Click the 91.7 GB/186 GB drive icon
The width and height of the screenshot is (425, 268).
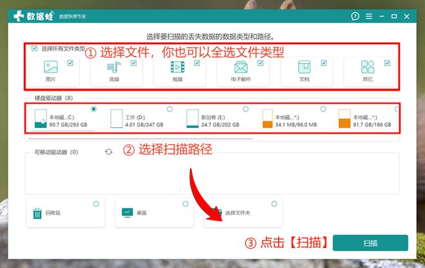345,118
